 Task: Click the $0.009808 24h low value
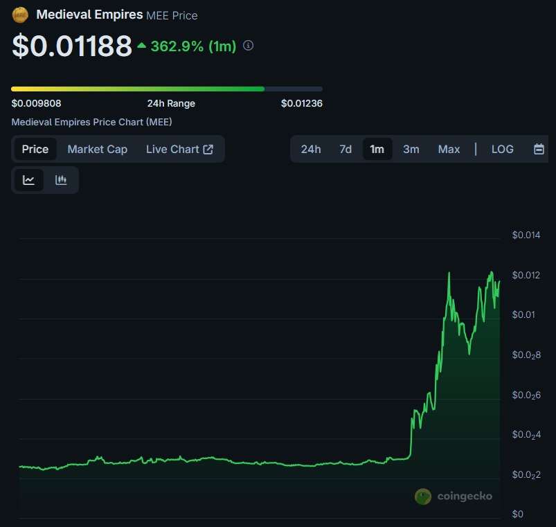[x=36, y=103]
